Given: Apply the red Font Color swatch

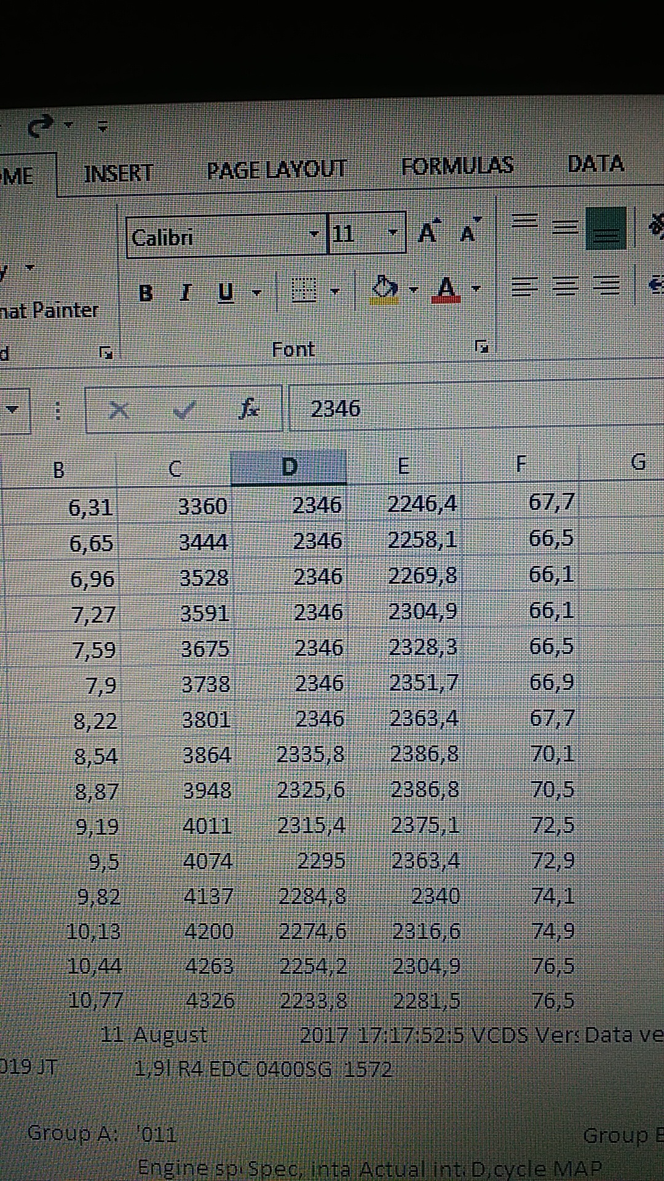Looking at the screenshot, I should tap(446, 288).
